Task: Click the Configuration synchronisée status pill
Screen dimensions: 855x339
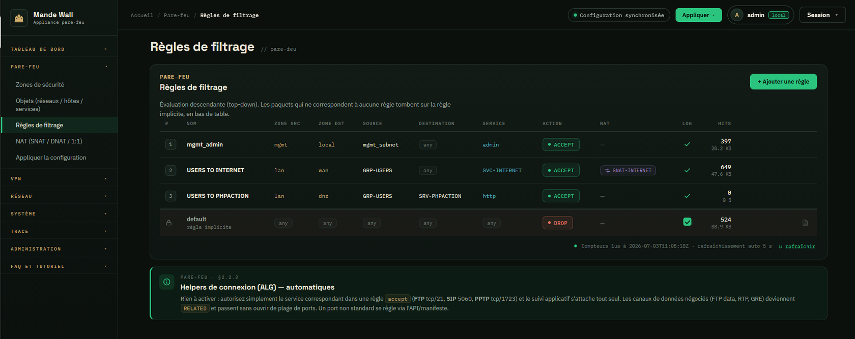Action: point(619,15)
